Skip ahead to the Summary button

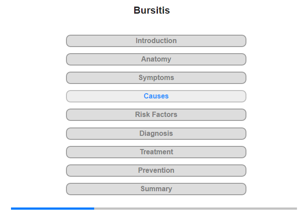click(x=156, y=189)
